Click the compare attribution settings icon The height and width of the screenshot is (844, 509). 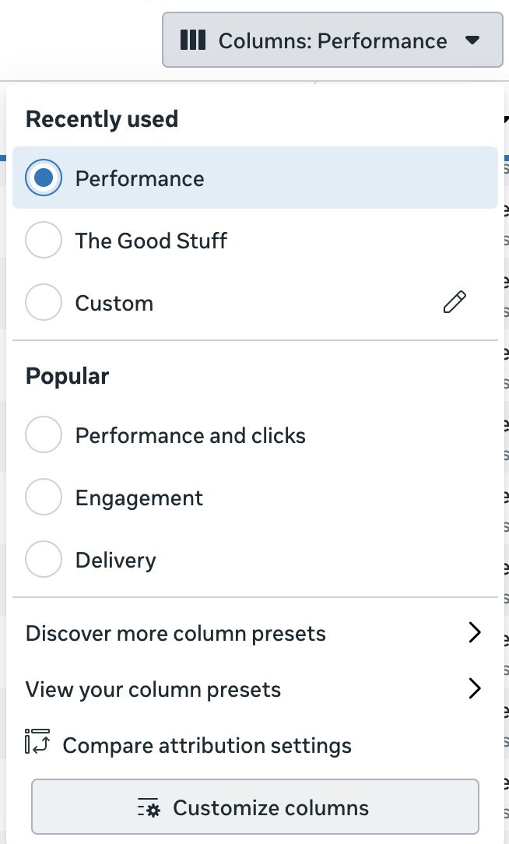[x=37, y=741]
